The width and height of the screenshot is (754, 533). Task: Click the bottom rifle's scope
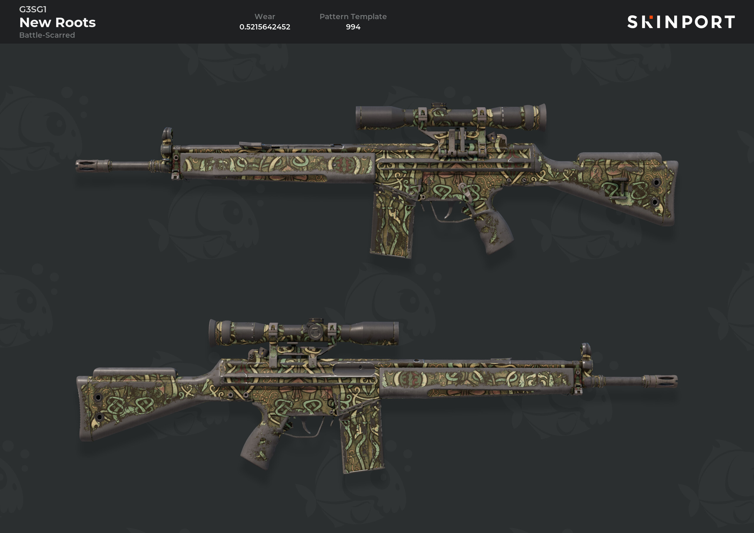click(304, 332)
